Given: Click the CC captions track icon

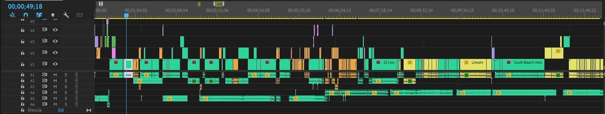Looking at the screenshot, I should click(79, 15).
